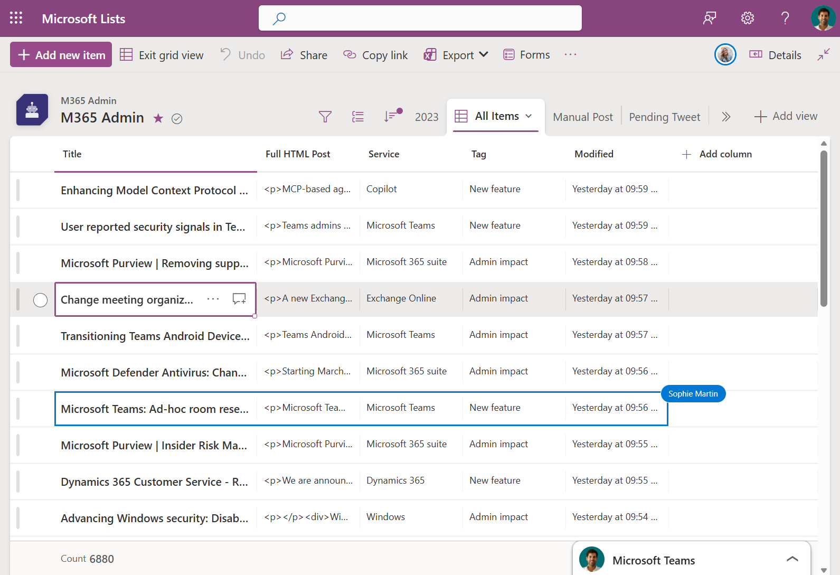Click Copy link in the command bar
This screenshot has width=840, height=575.
[375, 55]
